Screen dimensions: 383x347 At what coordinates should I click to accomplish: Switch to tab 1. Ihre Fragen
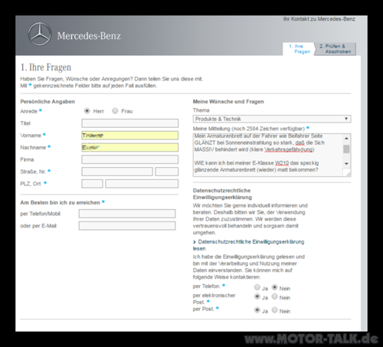pyautogui.click(x=299, y=49)
